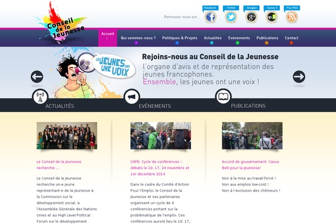The height and width of the screenshot is (224, 336).
Task: Click the Publications open book icon
Action: click(223, 96)
